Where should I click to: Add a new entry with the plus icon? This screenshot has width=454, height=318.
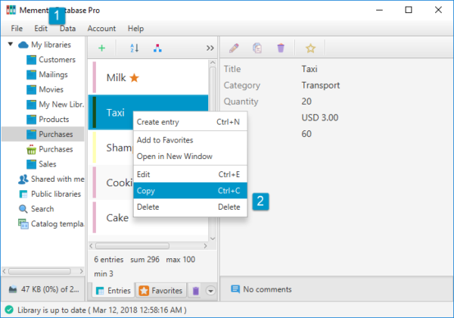(x=101, y=48)
